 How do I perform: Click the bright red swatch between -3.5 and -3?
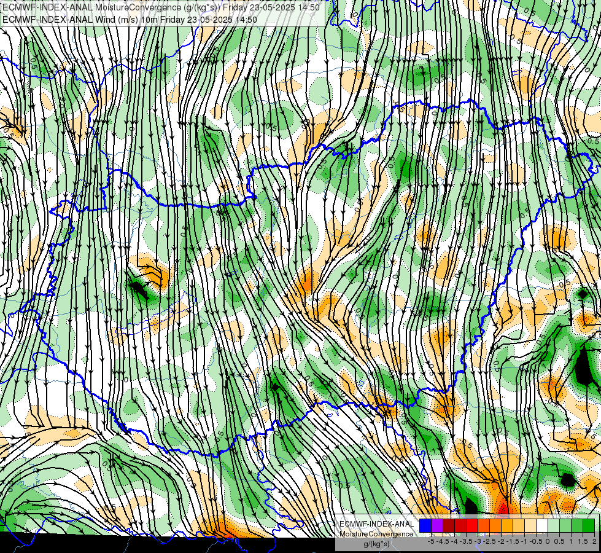point(472,525)
